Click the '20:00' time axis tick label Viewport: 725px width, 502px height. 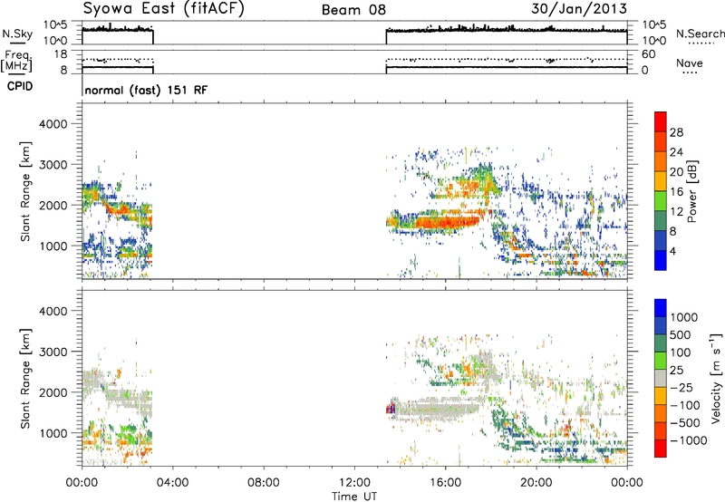(536, 483)
